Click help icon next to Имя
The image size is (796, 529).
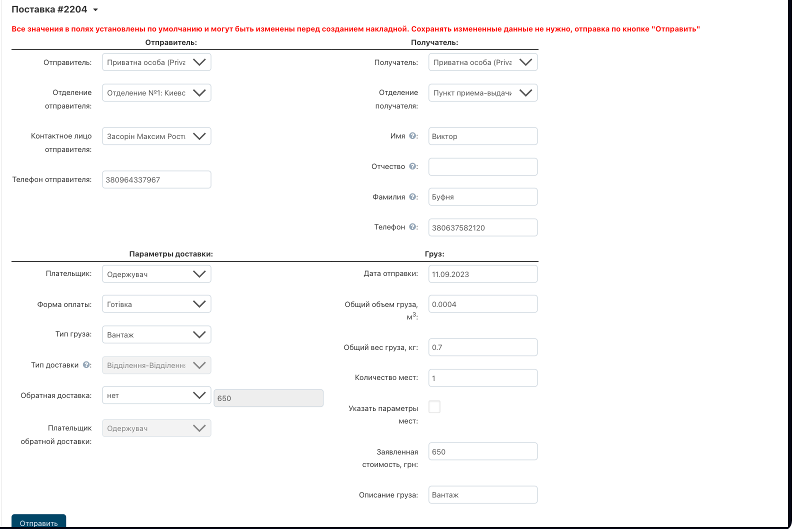[413, 136]
